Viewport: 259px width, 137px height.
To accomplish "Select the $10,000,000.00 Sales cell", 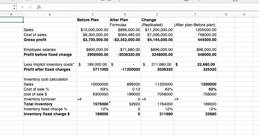I will click(x=93, y=30).
